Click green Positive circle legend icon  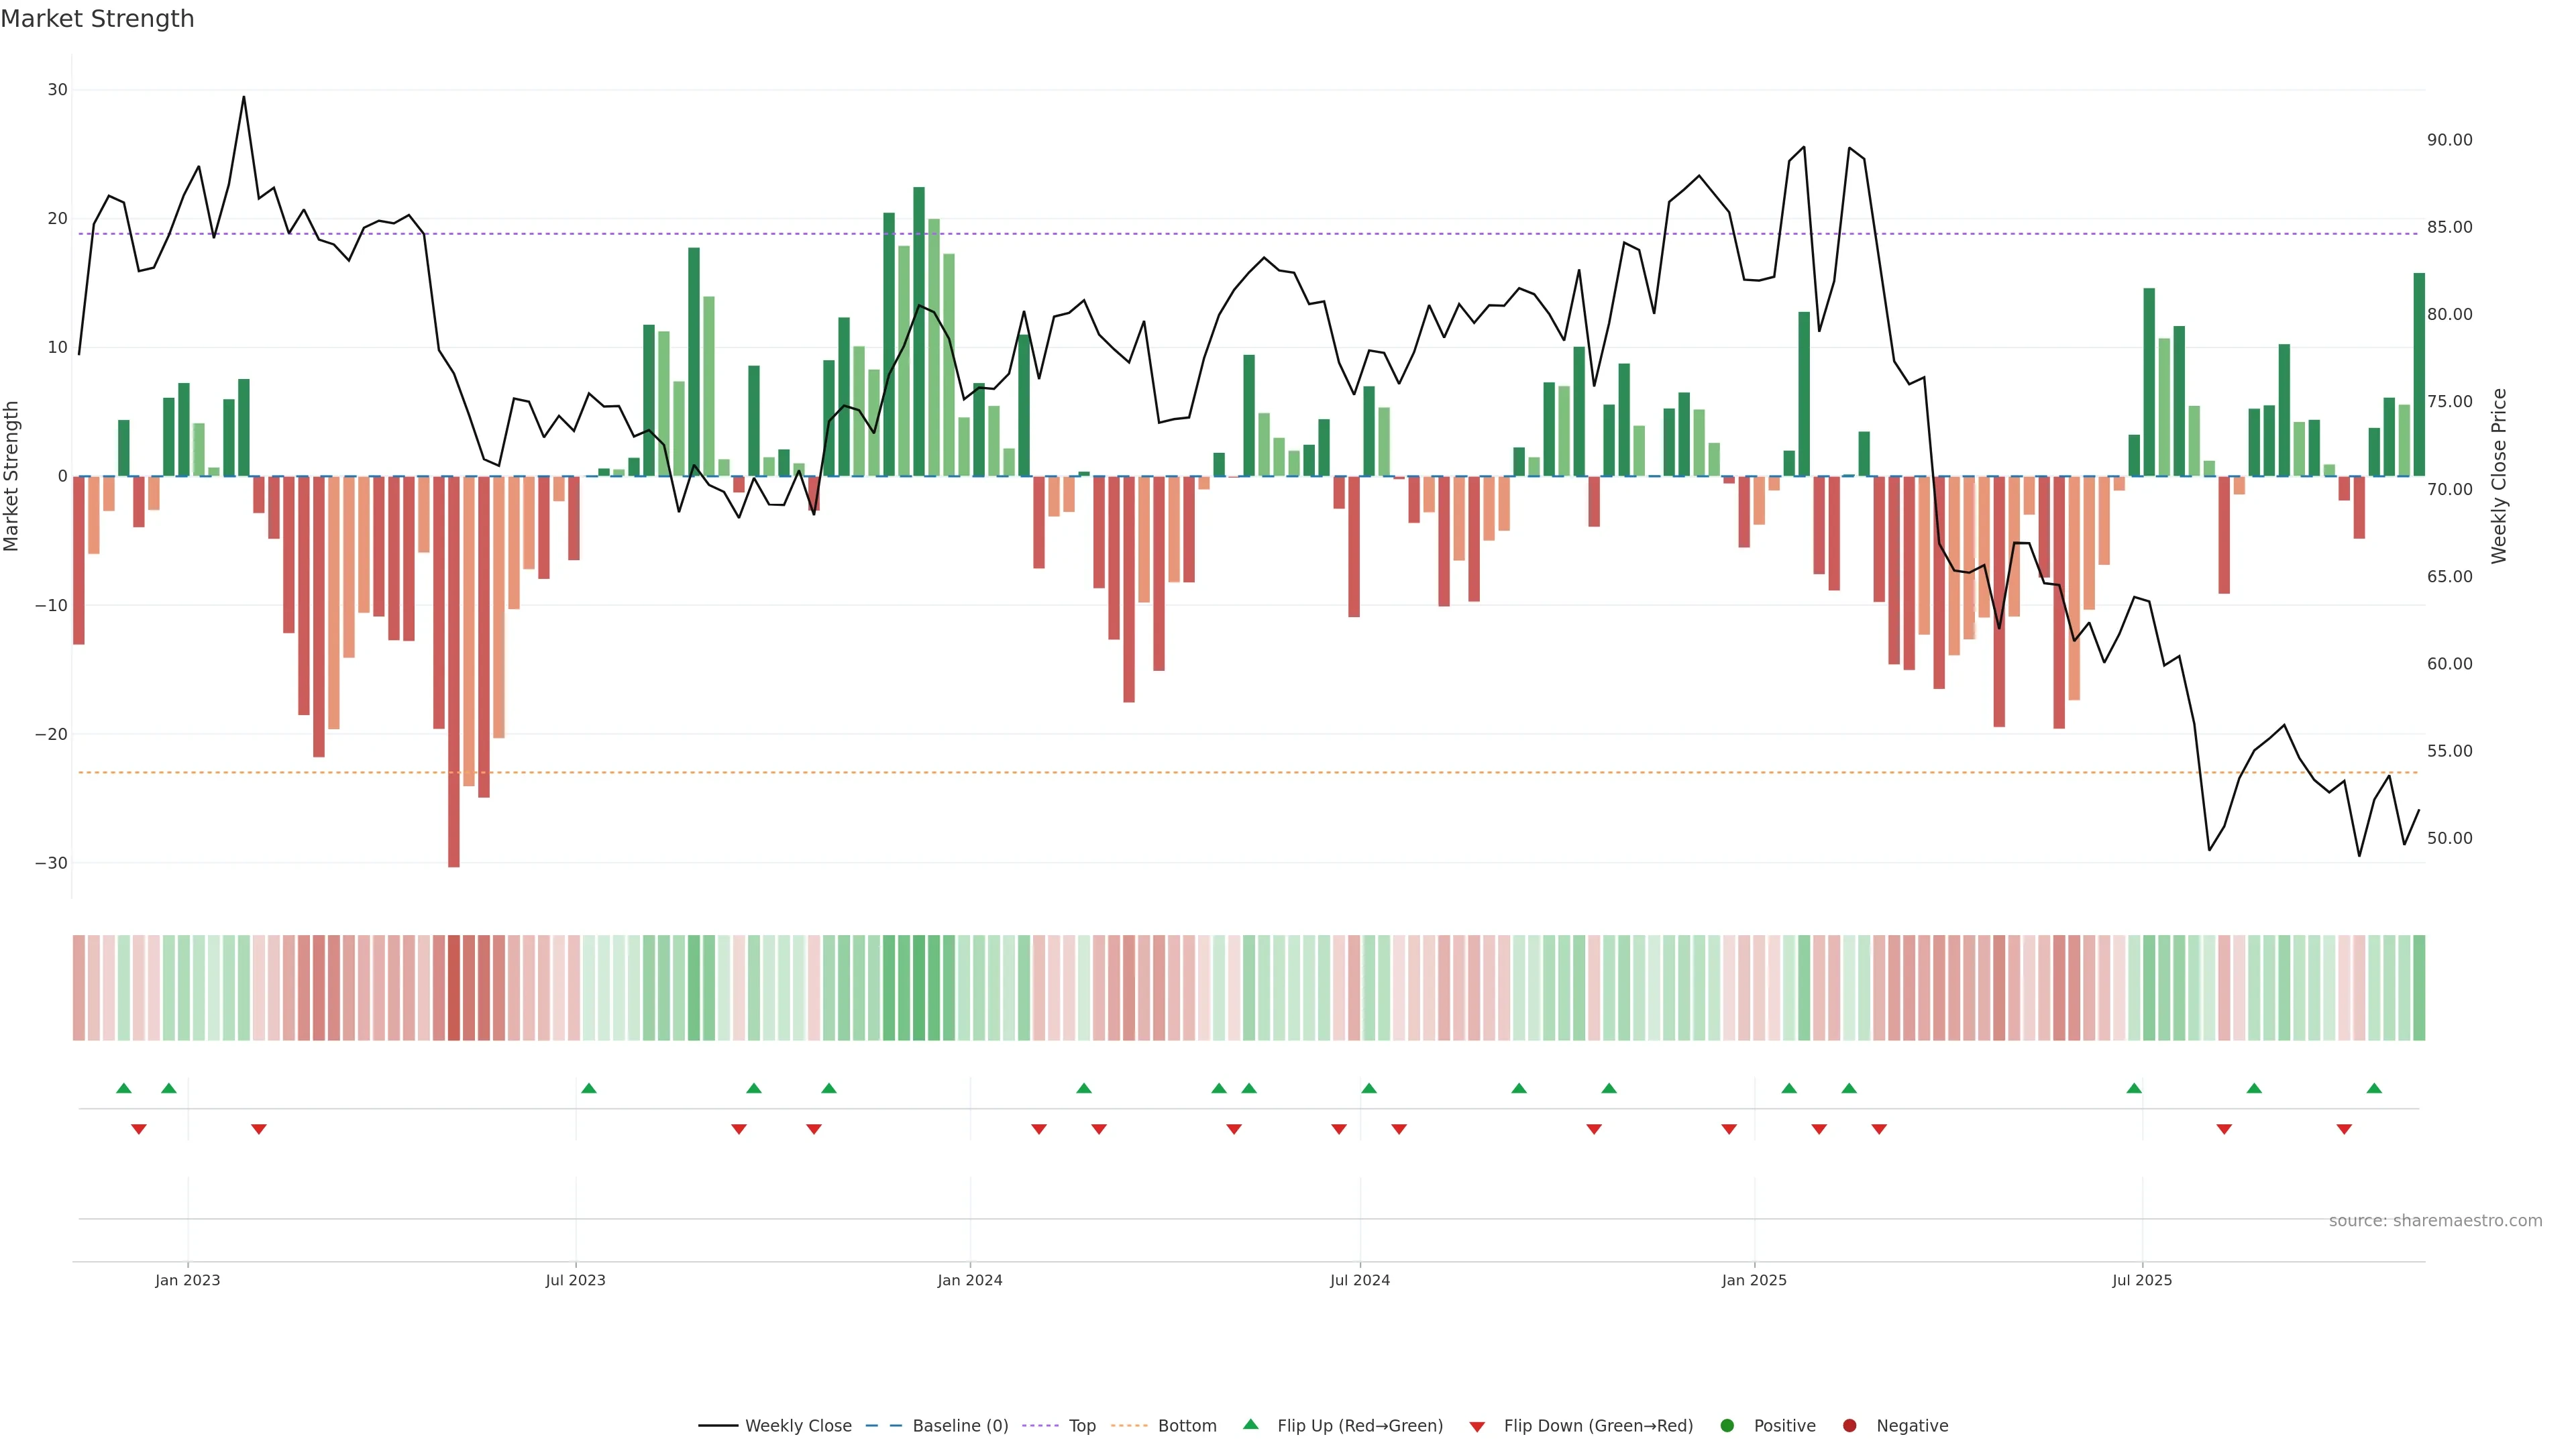(1727, 1426)
